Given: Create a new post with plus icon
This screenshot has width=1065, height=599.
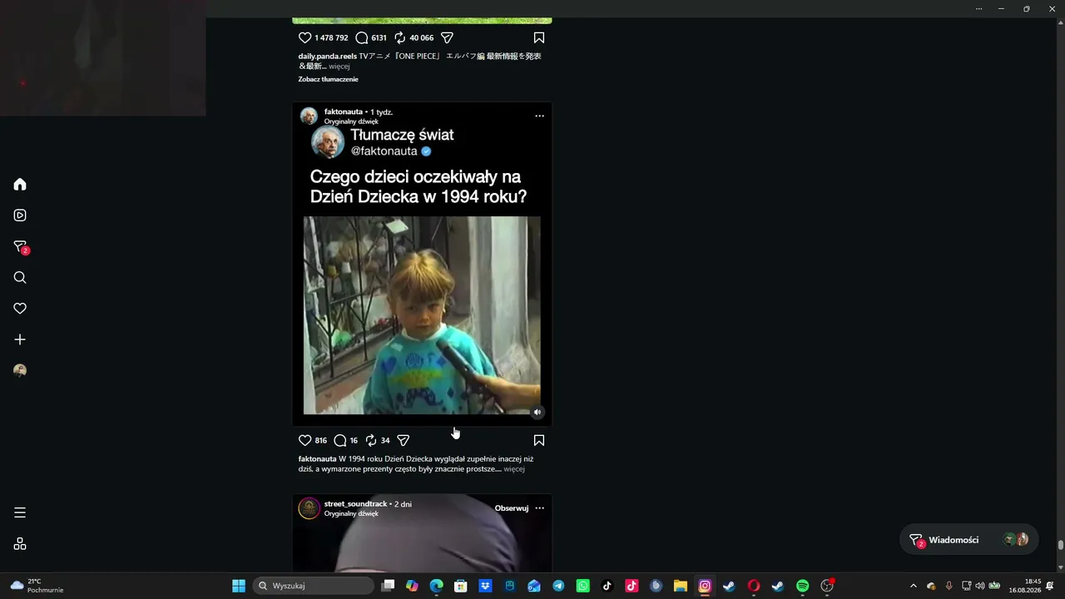Looking at the screenshot, I should click(20, 339).
